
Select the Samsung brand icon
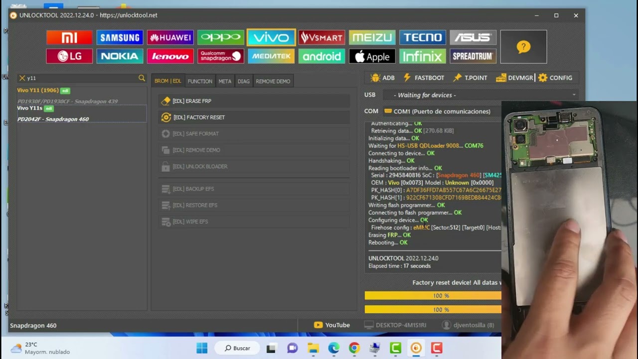point(120,37)
